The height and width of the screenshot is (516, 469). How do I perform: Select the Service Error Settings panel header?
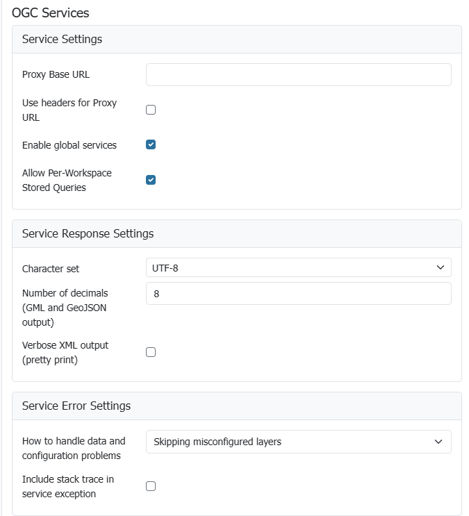(76, 406)
